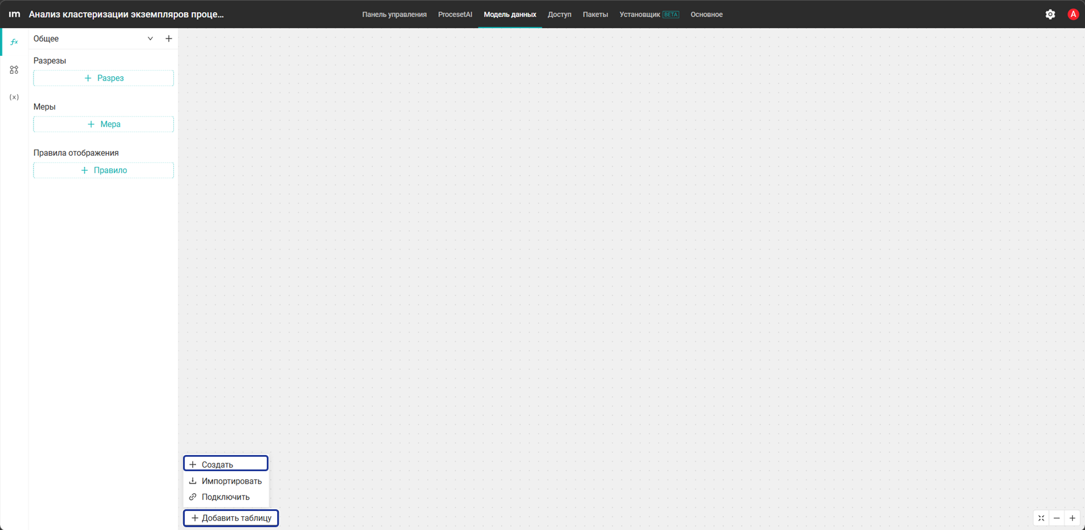The width and height of the screenshot is (1085, 530).
Task: Choose Подключить menu option
Action: tap(226, 497)
